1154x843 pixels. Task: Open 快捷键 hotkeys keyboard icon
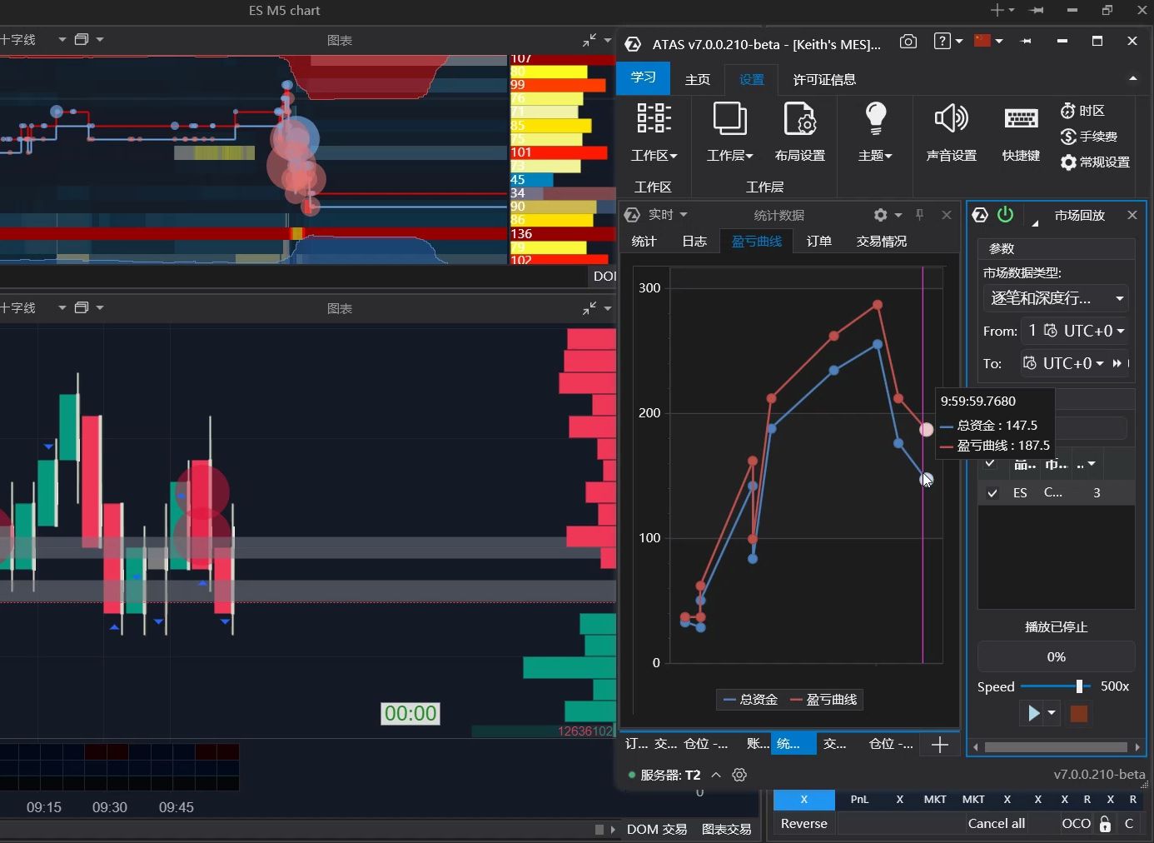(x=1021, y=118)
